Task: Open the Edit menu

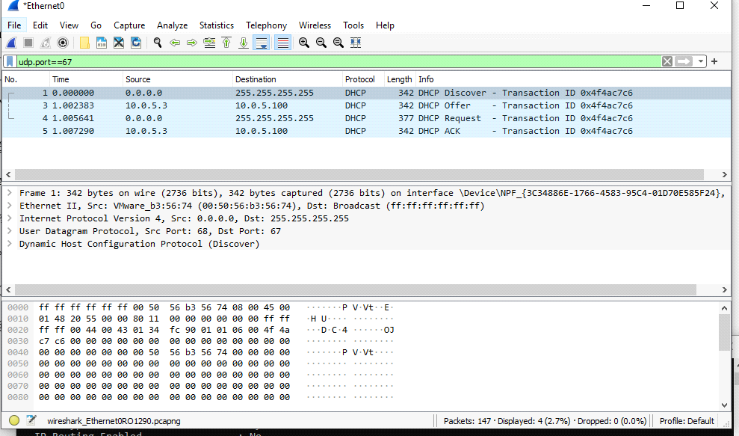Action: coord(40,25)
